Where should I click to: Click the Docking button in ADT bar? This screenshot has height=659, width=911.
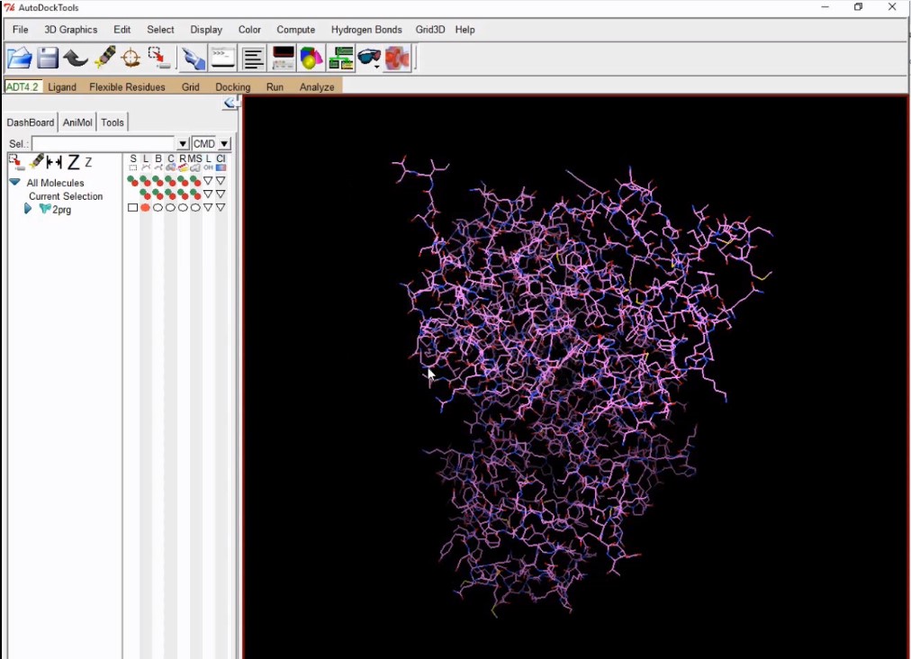pyautogui.click(x=232, y=87)
